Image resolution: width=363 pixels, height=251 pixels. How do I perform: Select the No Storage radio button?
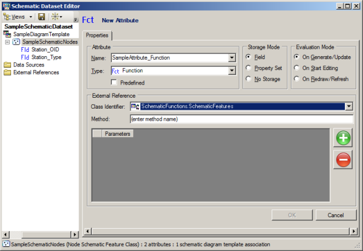click(x=249, y=79)
